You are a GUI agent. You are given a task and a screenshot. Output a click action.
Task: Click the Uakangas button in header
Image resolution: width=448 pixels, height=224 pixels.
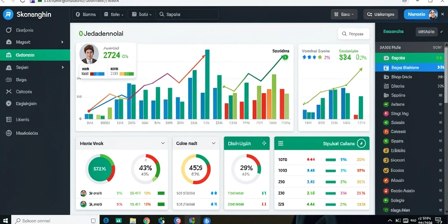pyautogui.click(x=381, y=14)
